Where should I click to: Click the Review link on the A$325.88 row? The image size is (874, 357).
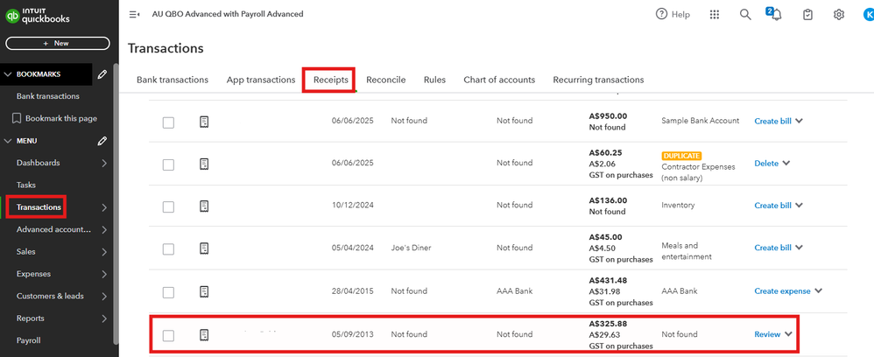(x=766, y=334)
